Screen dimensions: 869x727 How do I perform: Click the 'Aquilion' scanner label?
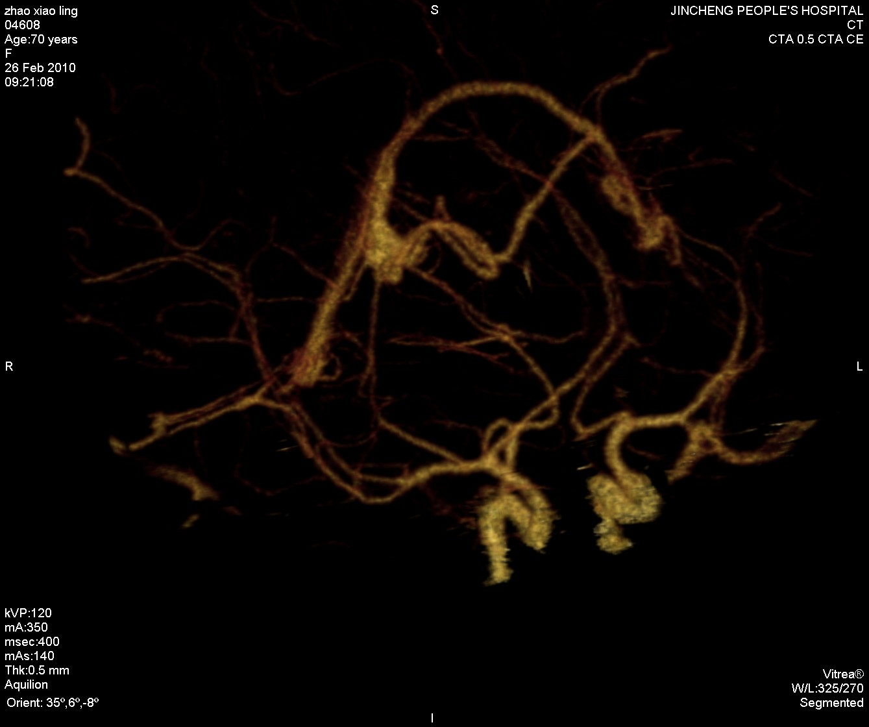[26, 685]
